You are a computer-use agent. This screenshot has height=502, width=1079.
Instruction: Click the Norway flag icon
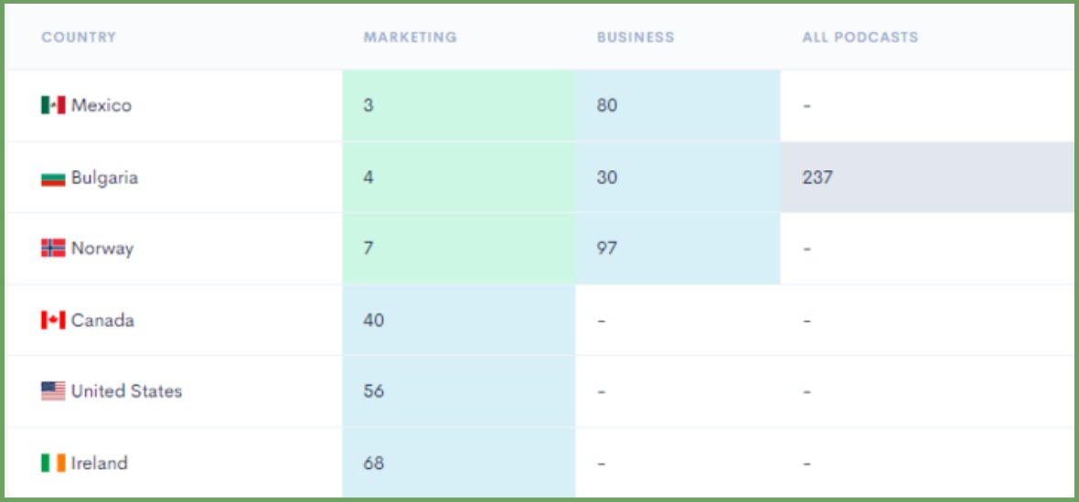[x=53, y=248]
